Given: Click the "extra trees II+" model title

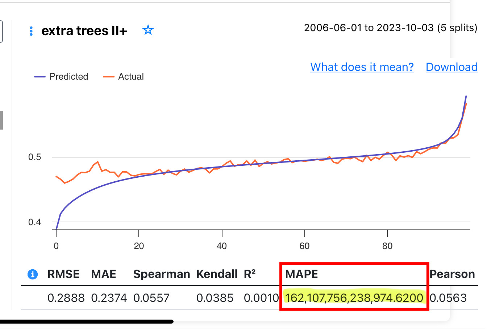Looking at the screenshot, I should (x=84, y=31).
